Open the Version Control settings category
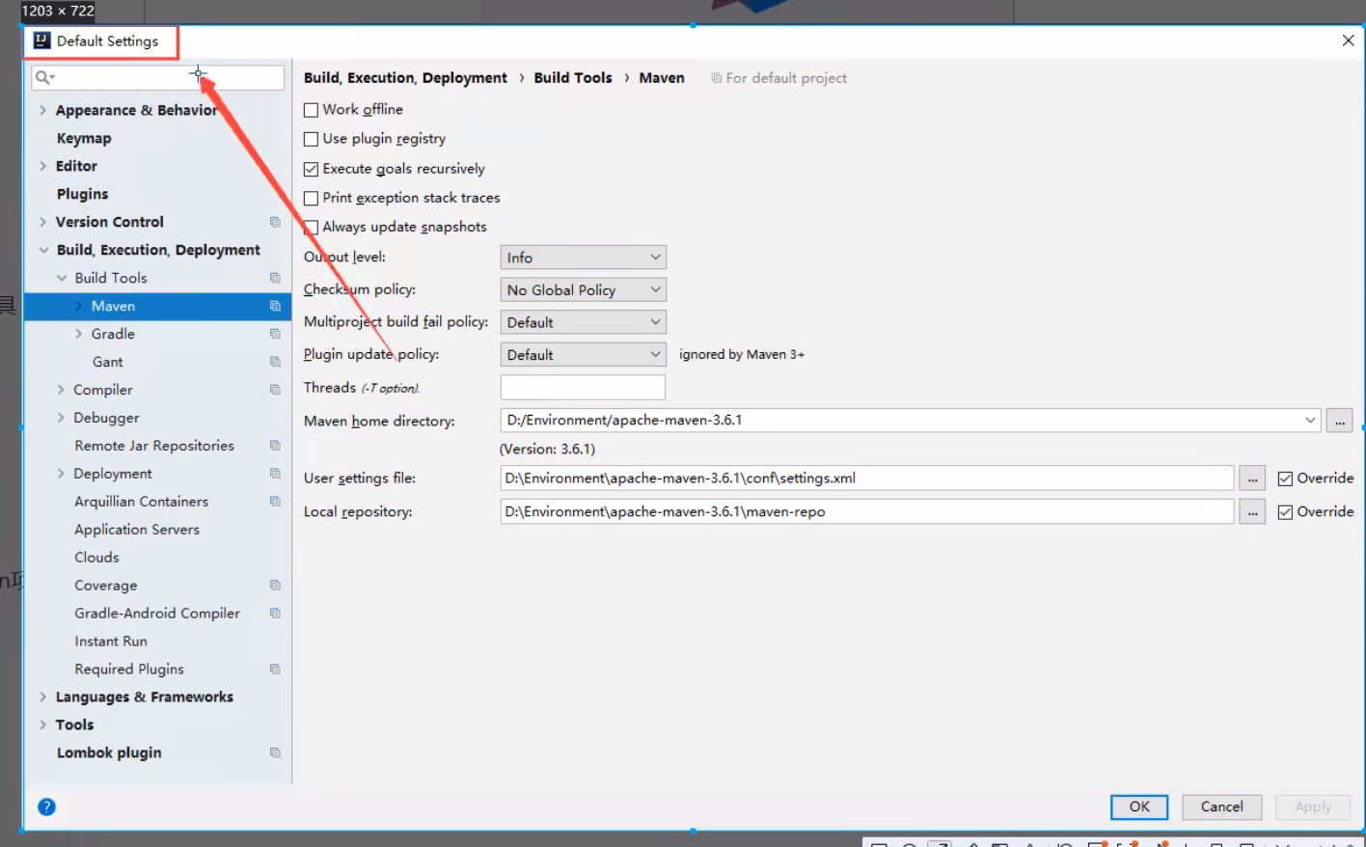1366x847 pixels. point(110,222)
